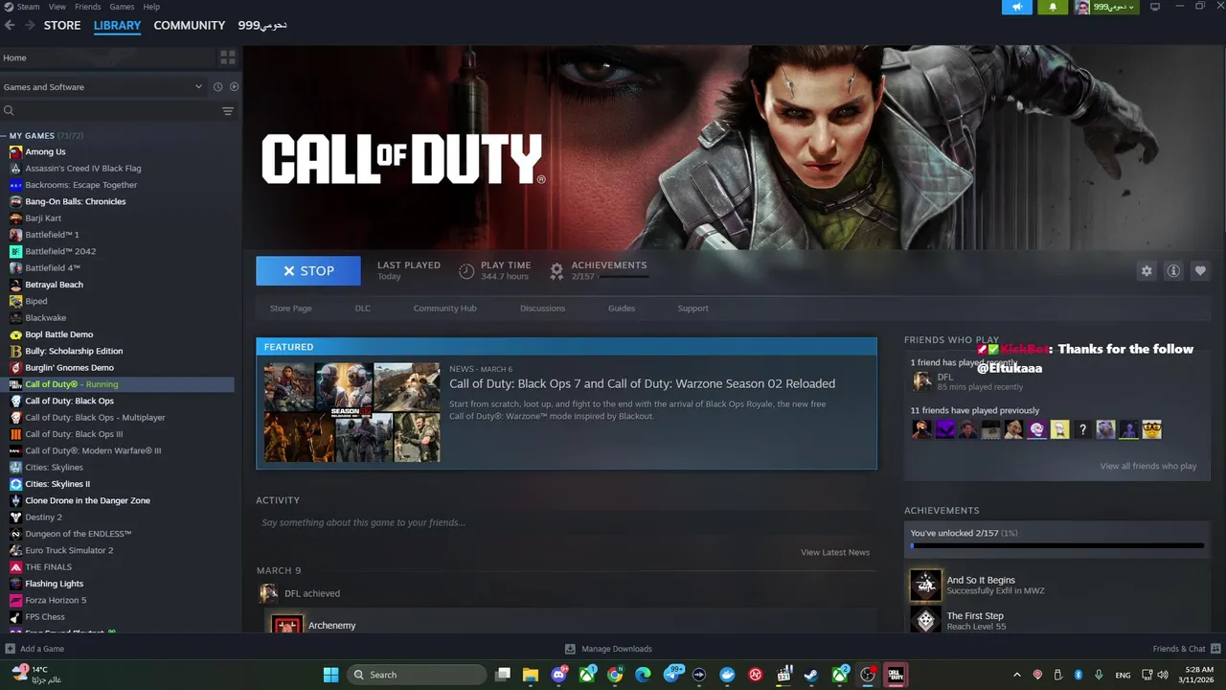Select Euro Truck Simulator 2
This screenshot has width=1226, height=690.
pyautogui.click(x=69, y=550)
